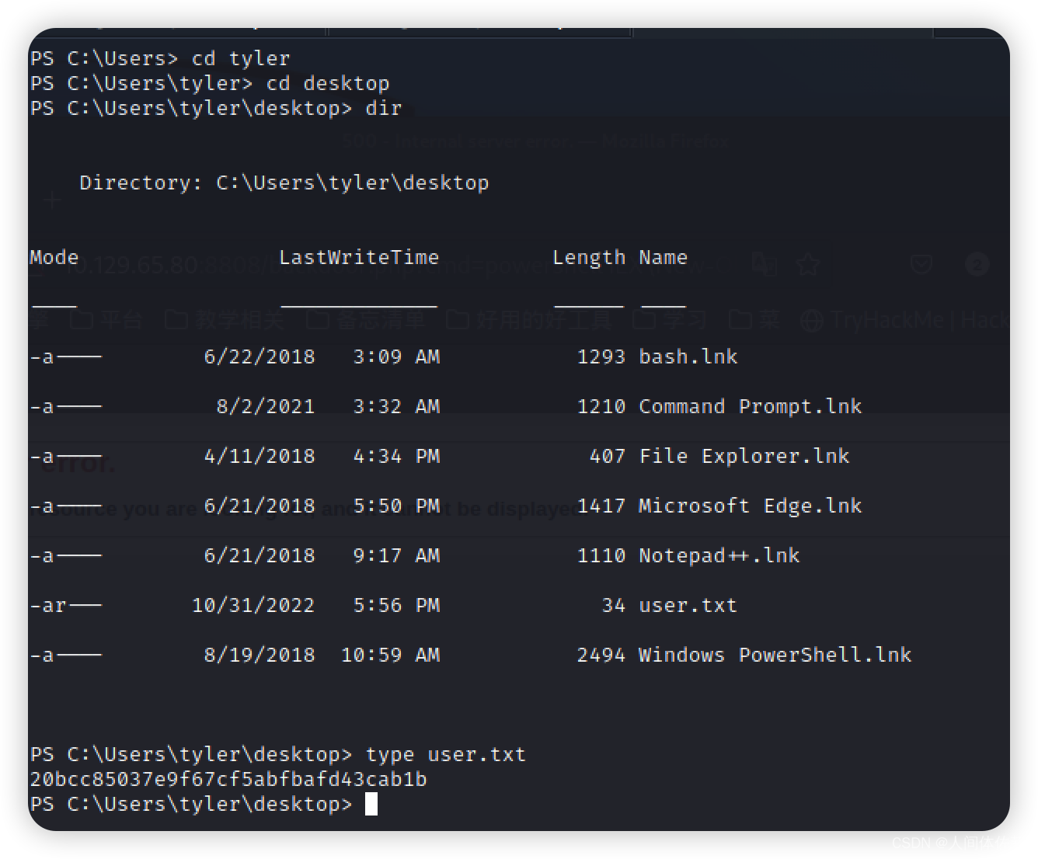Click the Pocket icon in background Firefox

click(921, 265)
